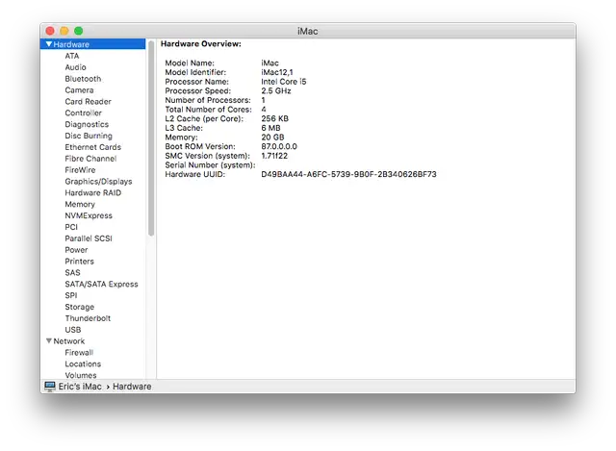Select Diagnostics in the sidebar
616x451 pixels.
[87, 124]
